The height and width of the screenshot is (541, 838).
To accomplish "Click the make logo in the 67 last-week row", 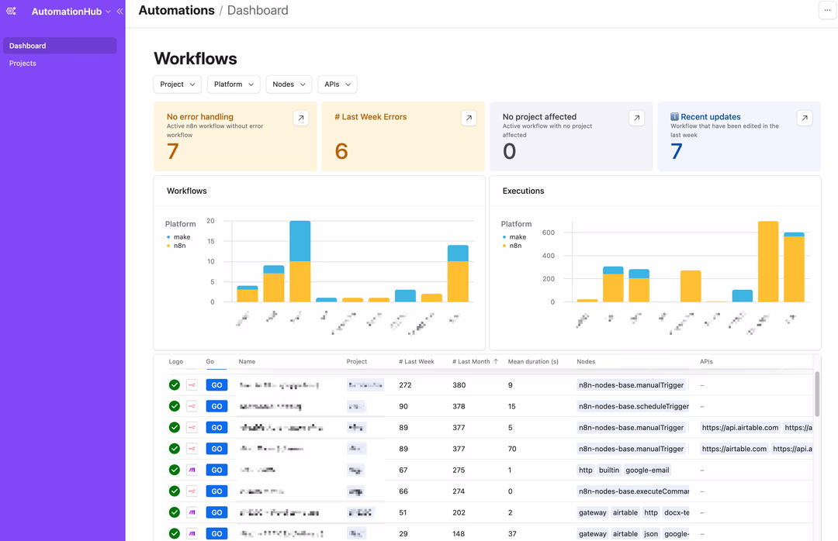I will click(192, 470).
